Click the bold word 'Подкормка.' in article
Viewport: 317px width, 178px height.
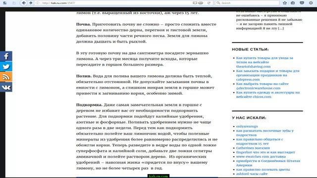click(89, 105)
